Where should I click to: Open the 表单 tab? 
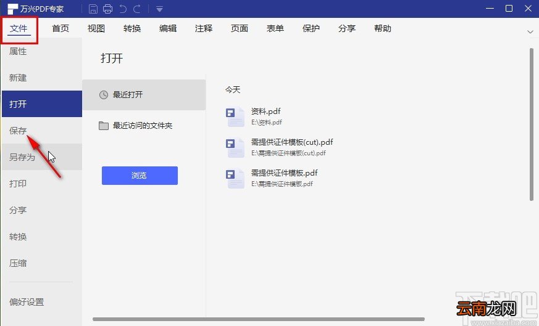(275, 28)
